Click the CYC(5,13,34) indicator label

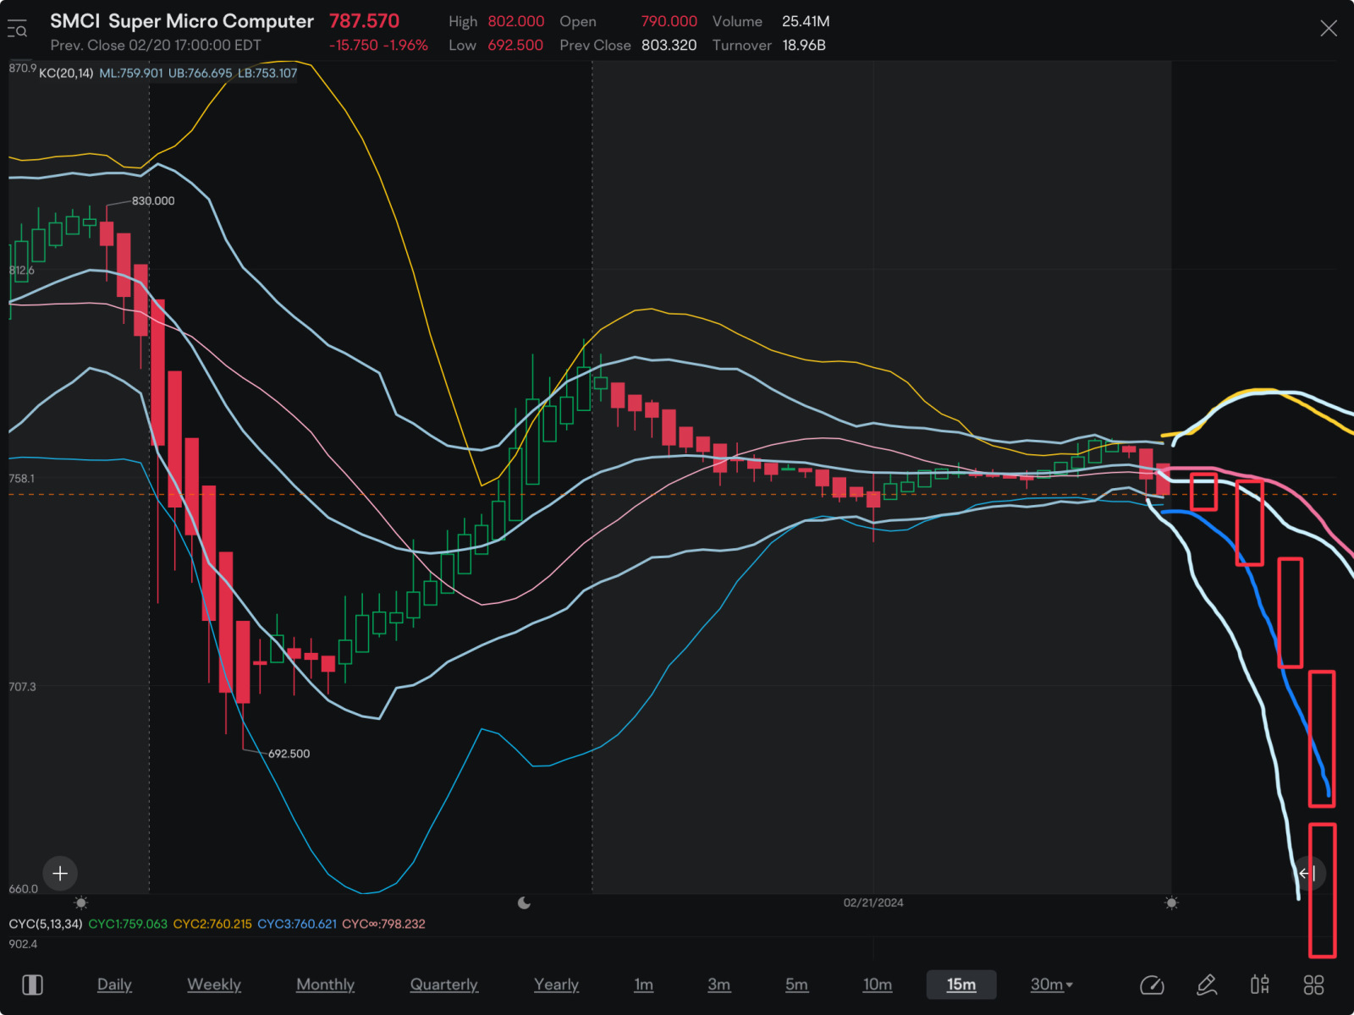pyautogui.click(x=46, y=924)
